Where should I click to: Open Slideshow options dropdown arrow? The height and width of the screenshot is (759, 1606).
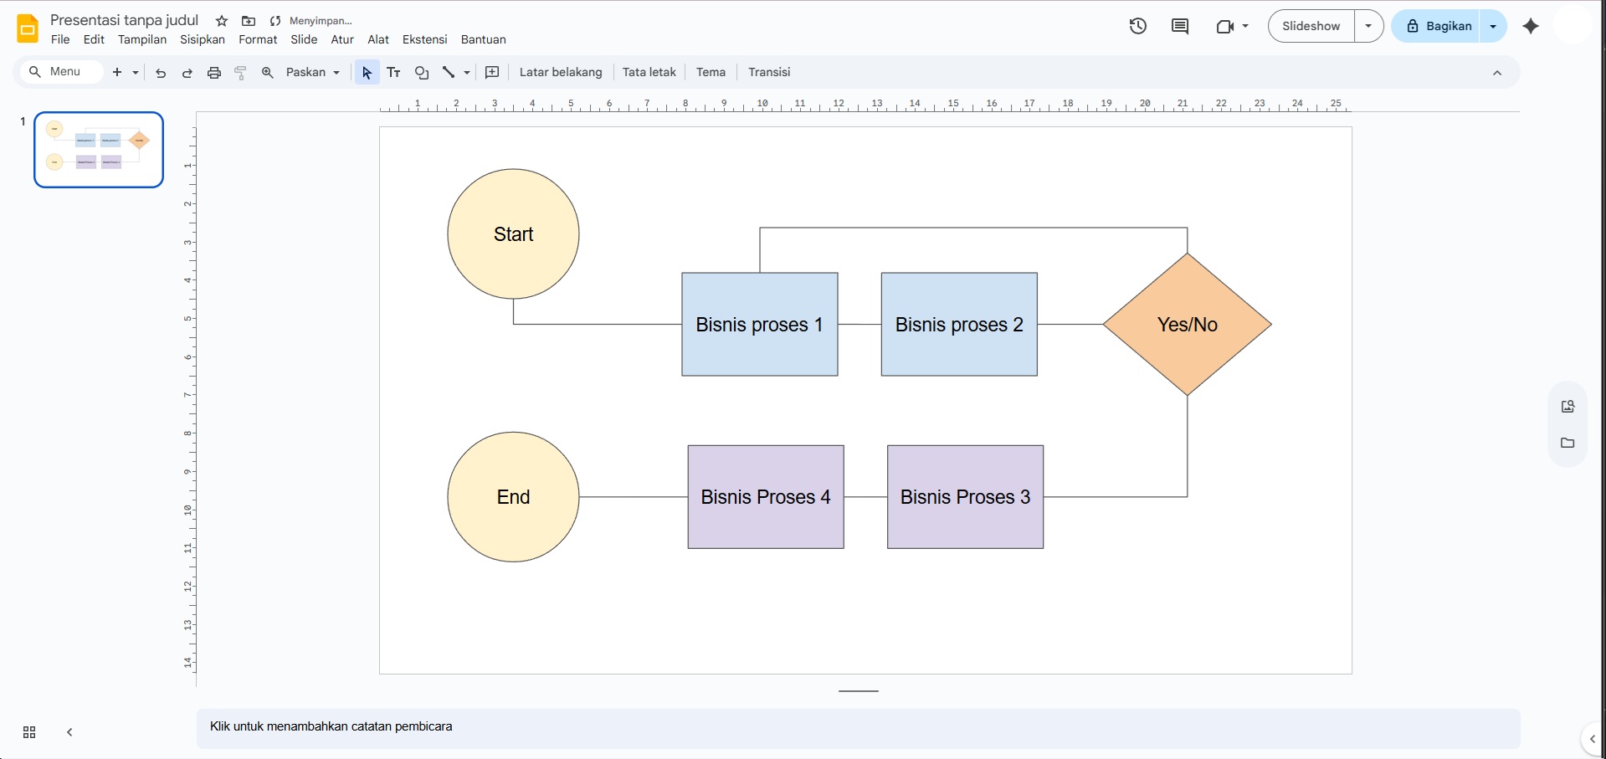tap(1368, 26)
